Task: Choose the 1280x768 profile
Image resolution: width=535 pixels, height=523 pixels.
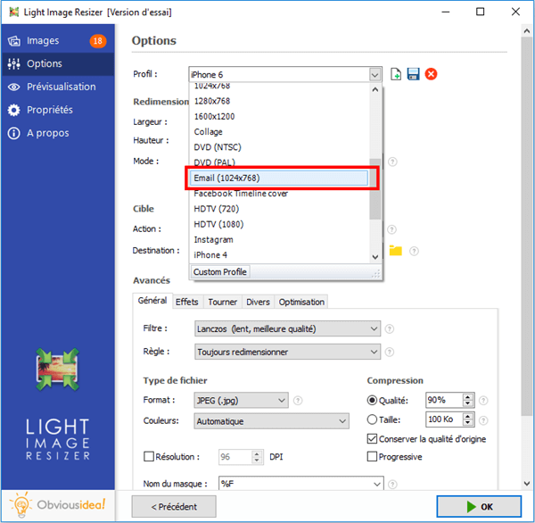Action: pos(279,101)
